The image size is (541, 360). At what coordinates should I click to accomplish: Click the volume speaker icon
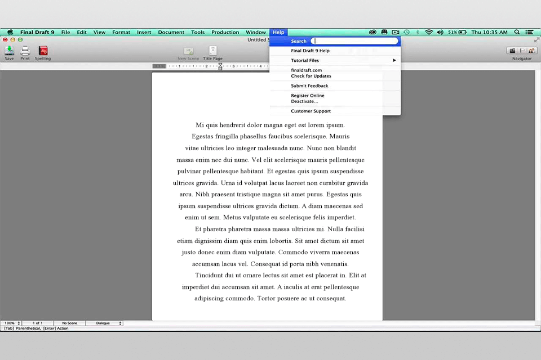[x=440, y=32]
